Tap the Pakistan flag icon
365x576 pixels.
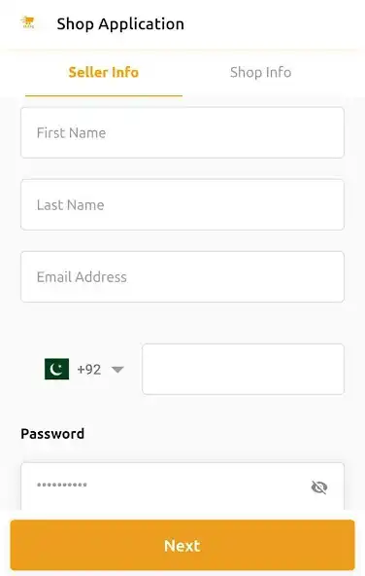coord(56,369)
